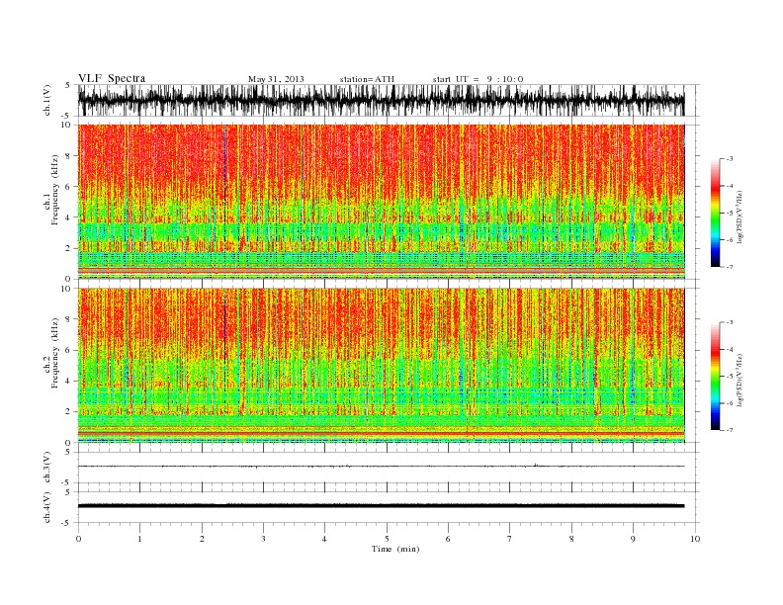Click the ch.2 "Frequency (kHz)" axis label
This screenshot has width=783, height=605.
click(55, 352)
